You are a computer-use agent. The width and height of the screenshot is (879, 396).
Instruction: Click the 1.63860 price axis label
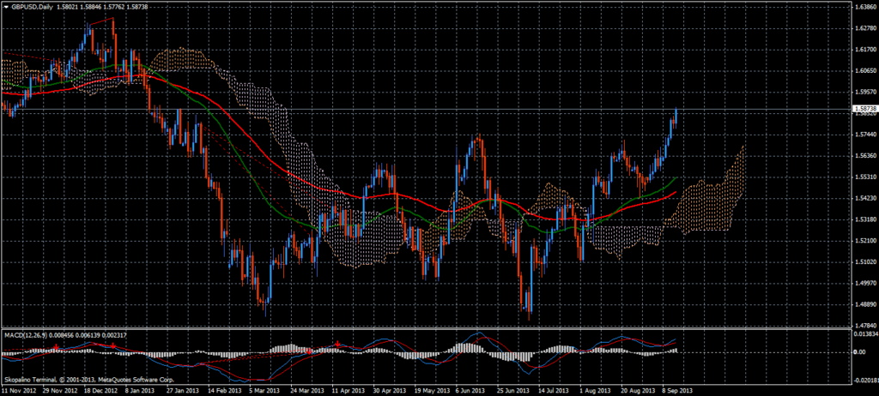864,7
